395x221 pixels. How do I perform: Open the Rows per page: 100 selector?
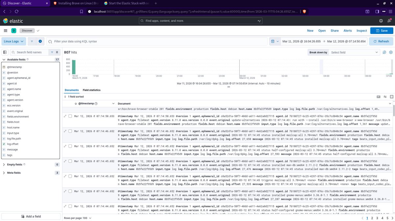[x=78, y=218]
